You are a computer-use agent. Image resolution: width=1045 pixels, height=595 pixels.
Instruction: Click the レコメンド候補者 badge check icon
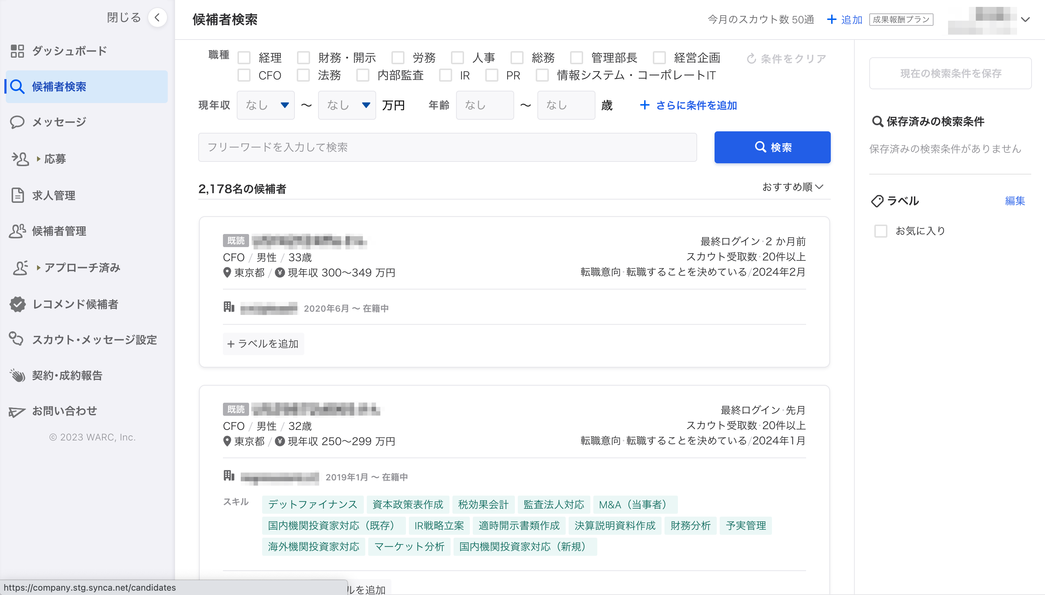click(17, 304)
